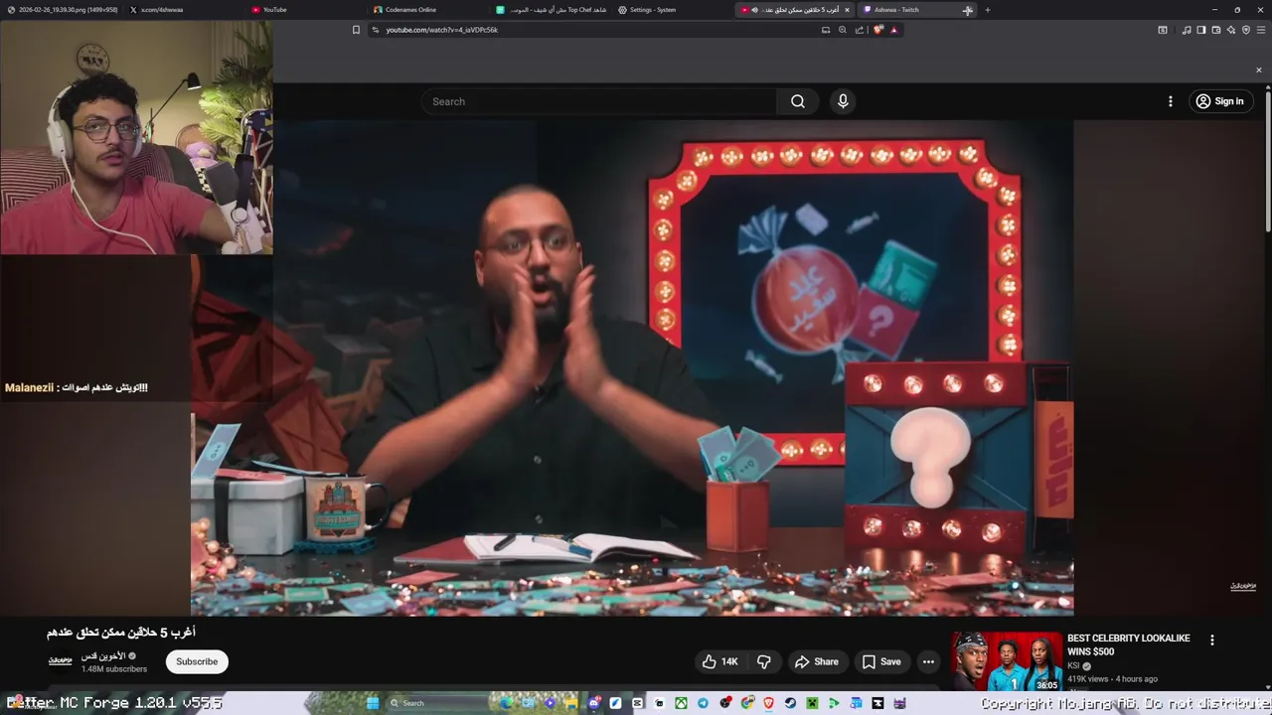This screenshot has width=1272, height=715.
Task: Switch to the Settings - System tab
Action: point(672,10)
